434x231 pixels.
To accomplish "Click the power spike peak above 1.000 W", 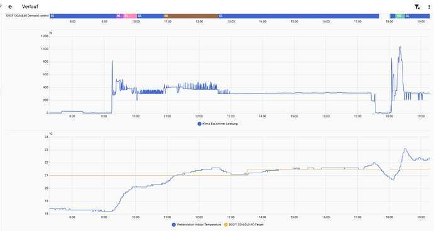I will (399, 47).
